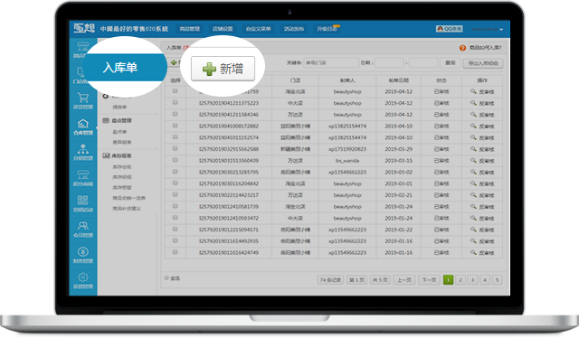Open the distribution hierarchy sidebar icon
Image resolution: width=579 pixels, height=338 pixels.
point(83,149)
